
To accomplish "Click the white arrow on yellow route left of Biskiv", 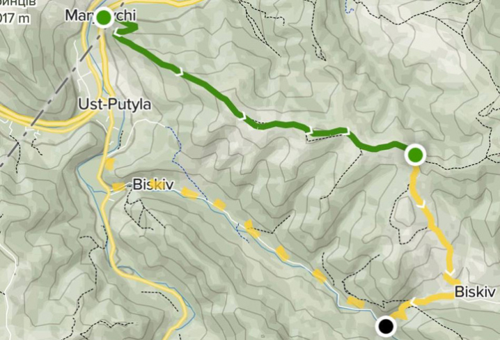I will 412,301.
